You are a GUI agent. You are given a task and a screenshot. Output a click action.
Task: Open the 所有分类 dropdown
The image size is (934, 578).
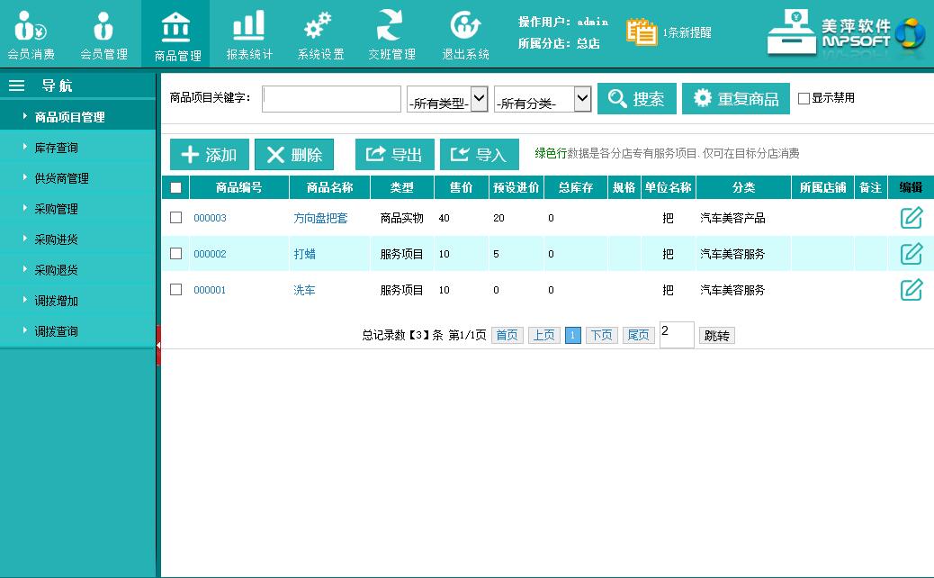(x=543, y=100)
